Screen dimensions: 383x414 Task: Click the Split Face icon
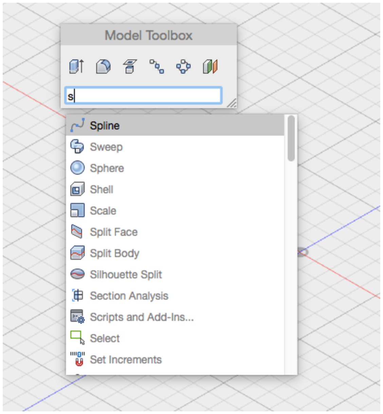point(77,232)
